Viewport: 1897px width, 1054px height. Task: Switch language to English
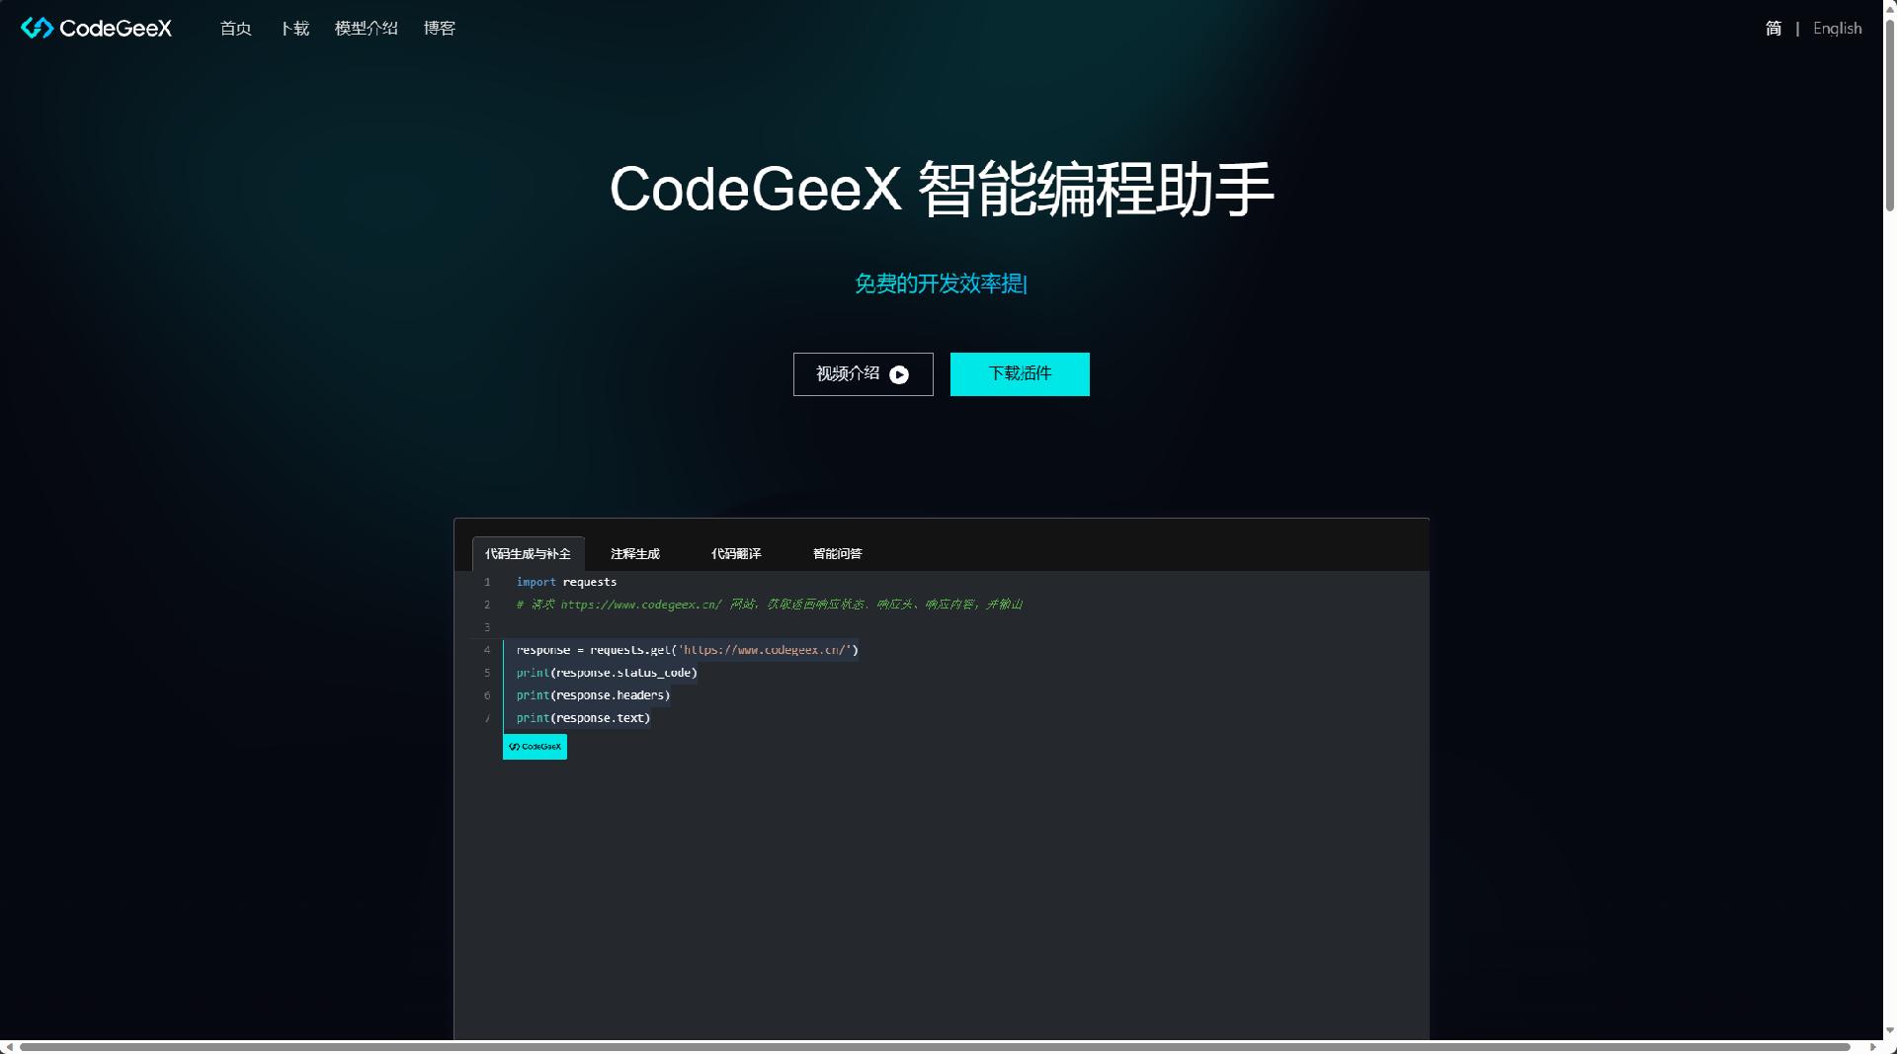click(x=1837, y=28)
